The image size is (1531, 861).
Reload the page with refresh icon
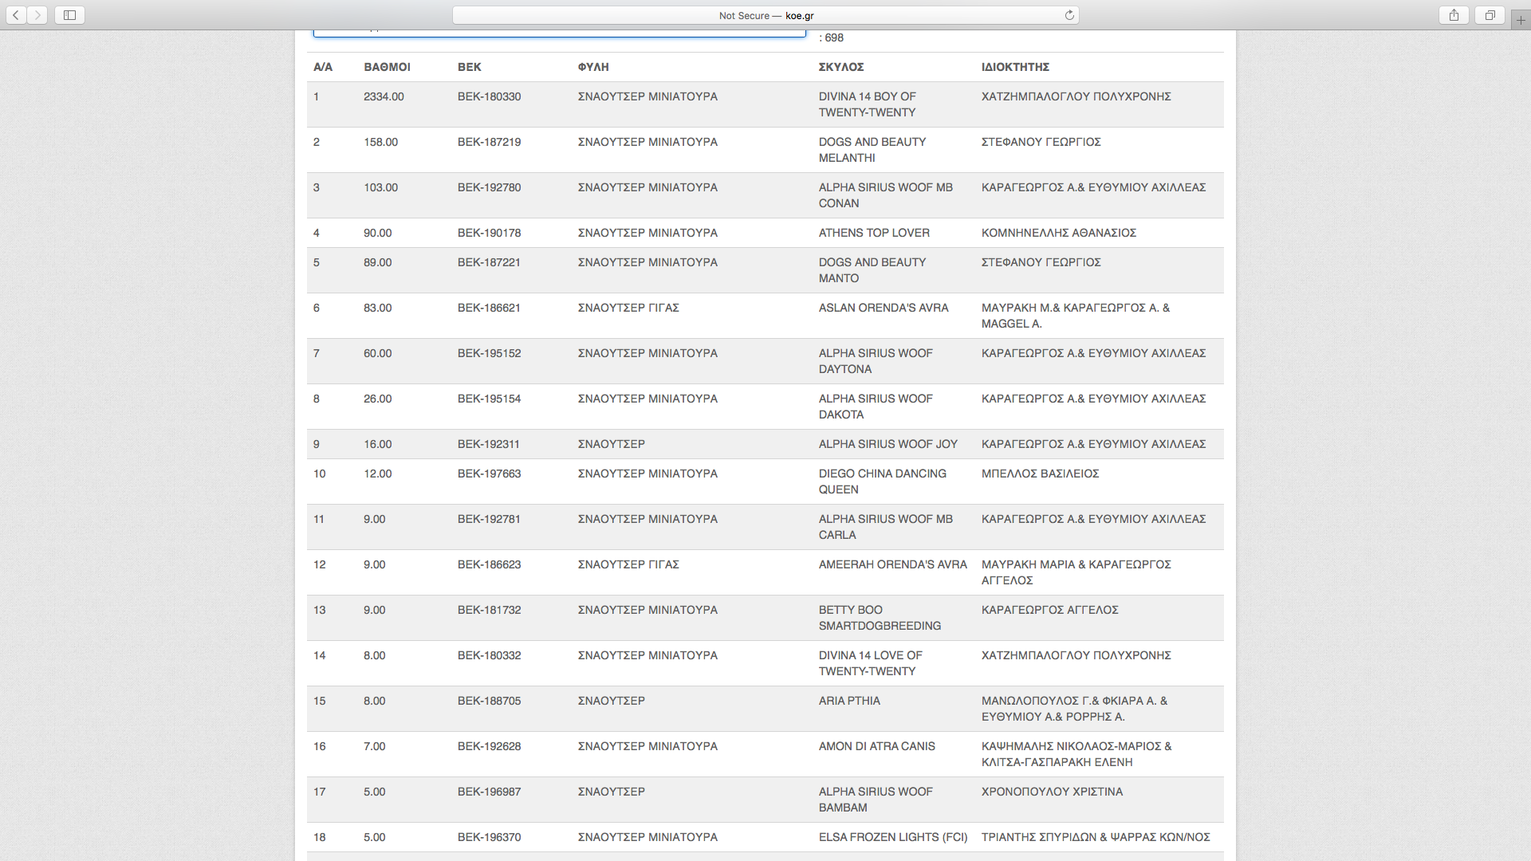click(x=1069, y=15)
